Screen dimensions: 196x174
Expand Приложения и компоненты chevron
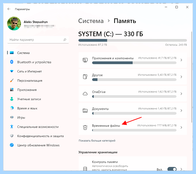tap(181, 60)
